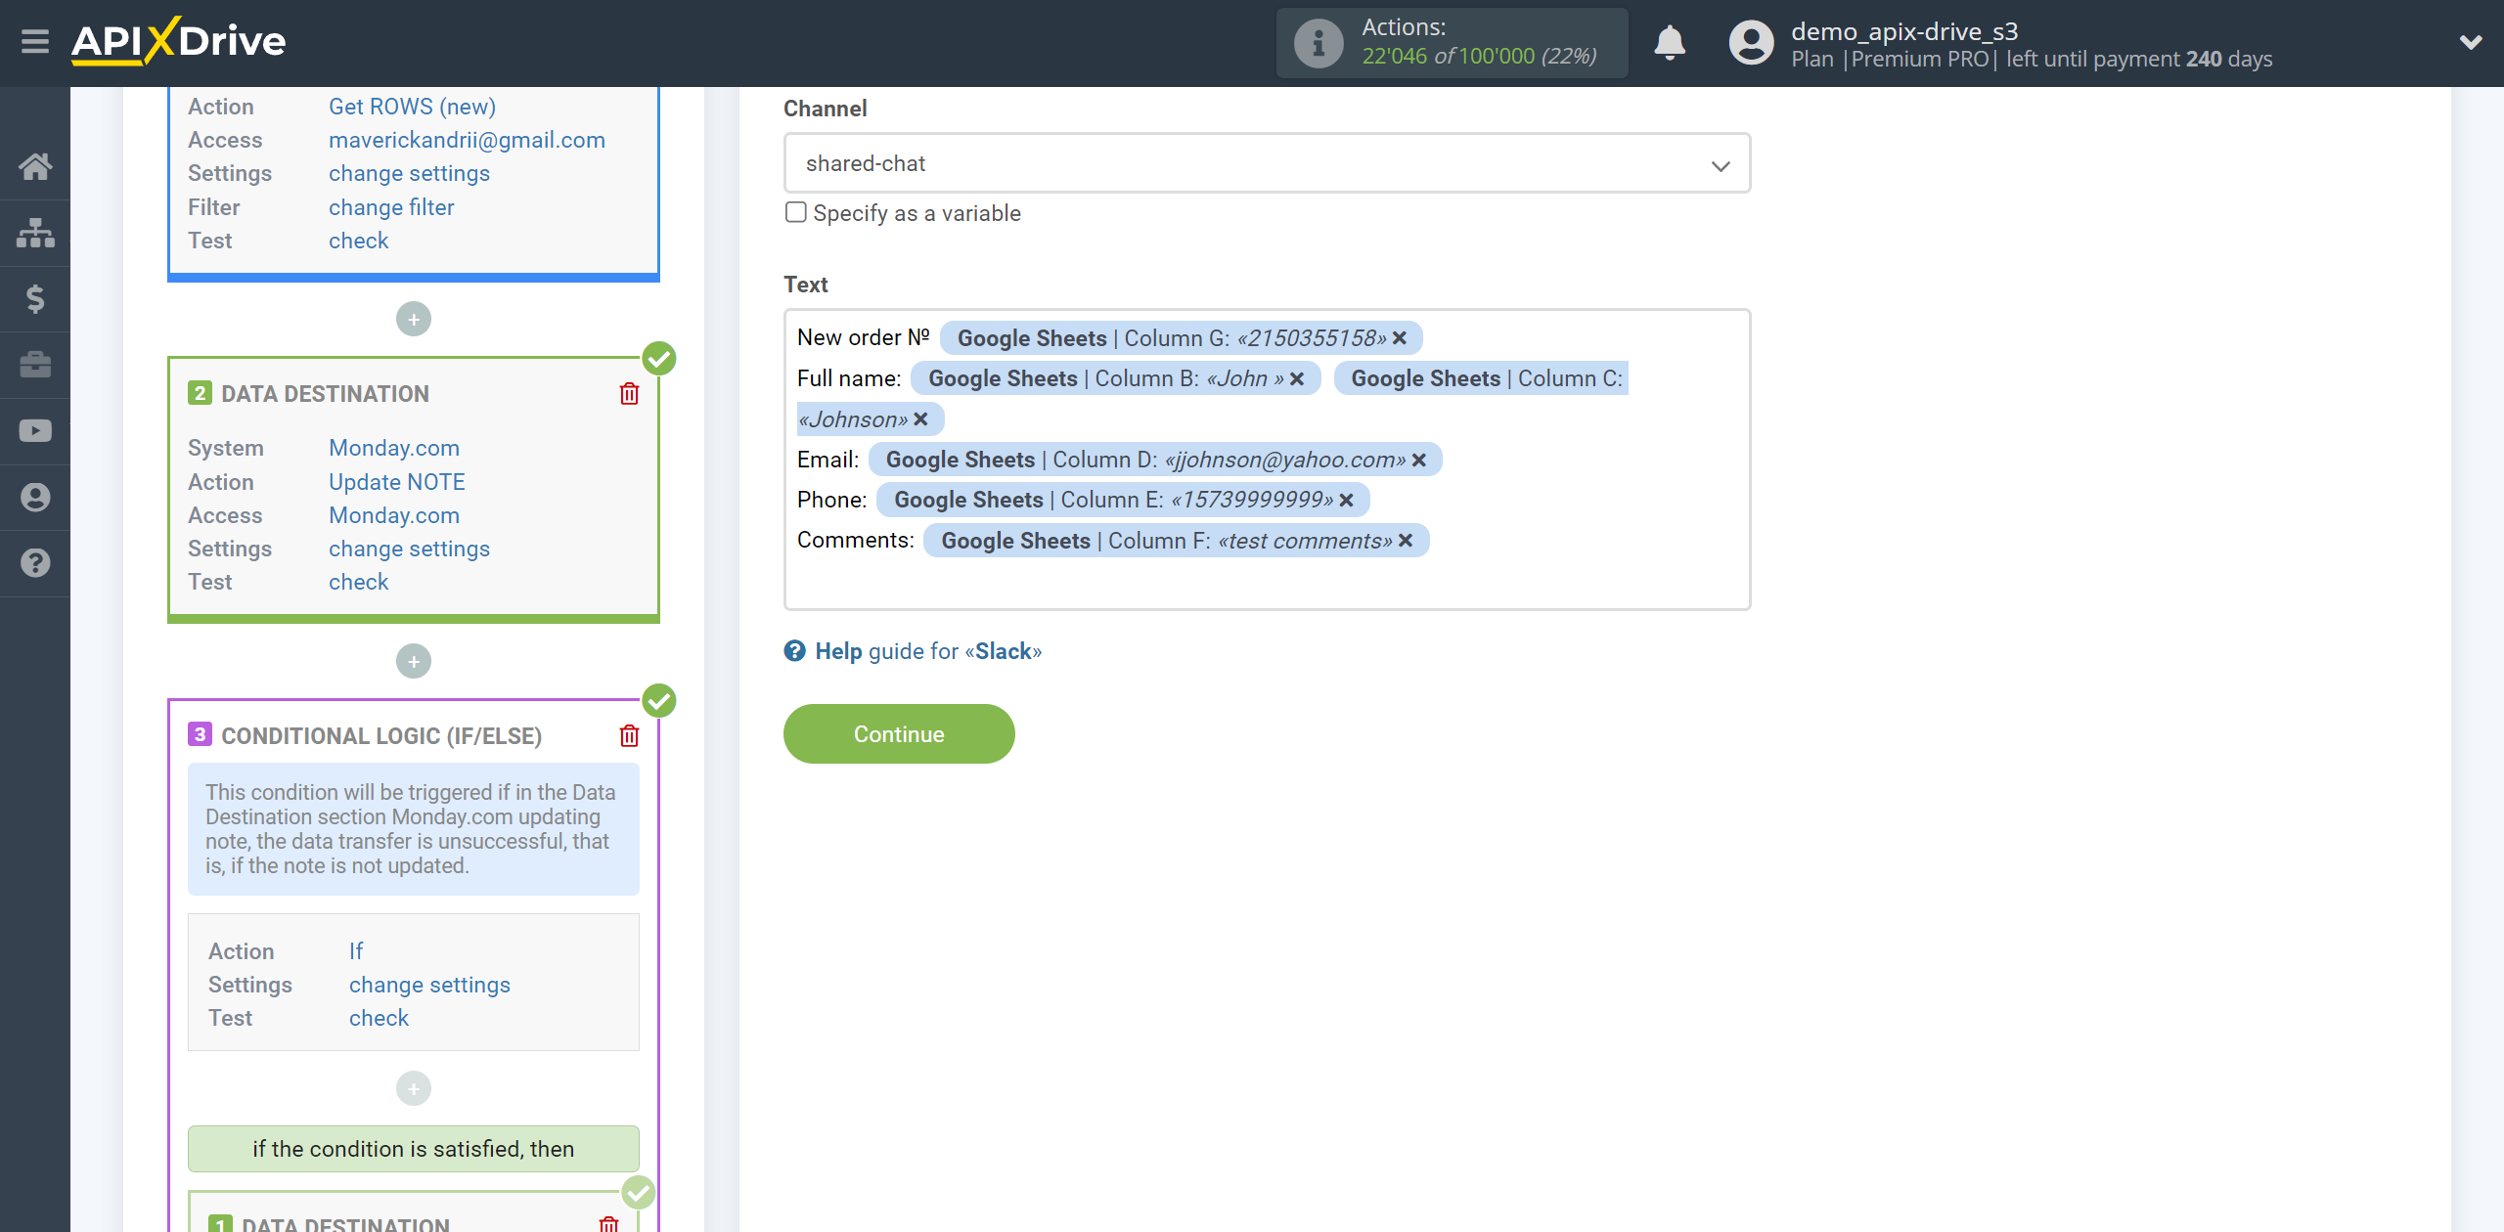
Task: Remove the Column B John tag
Action: tap(1297, 378)
